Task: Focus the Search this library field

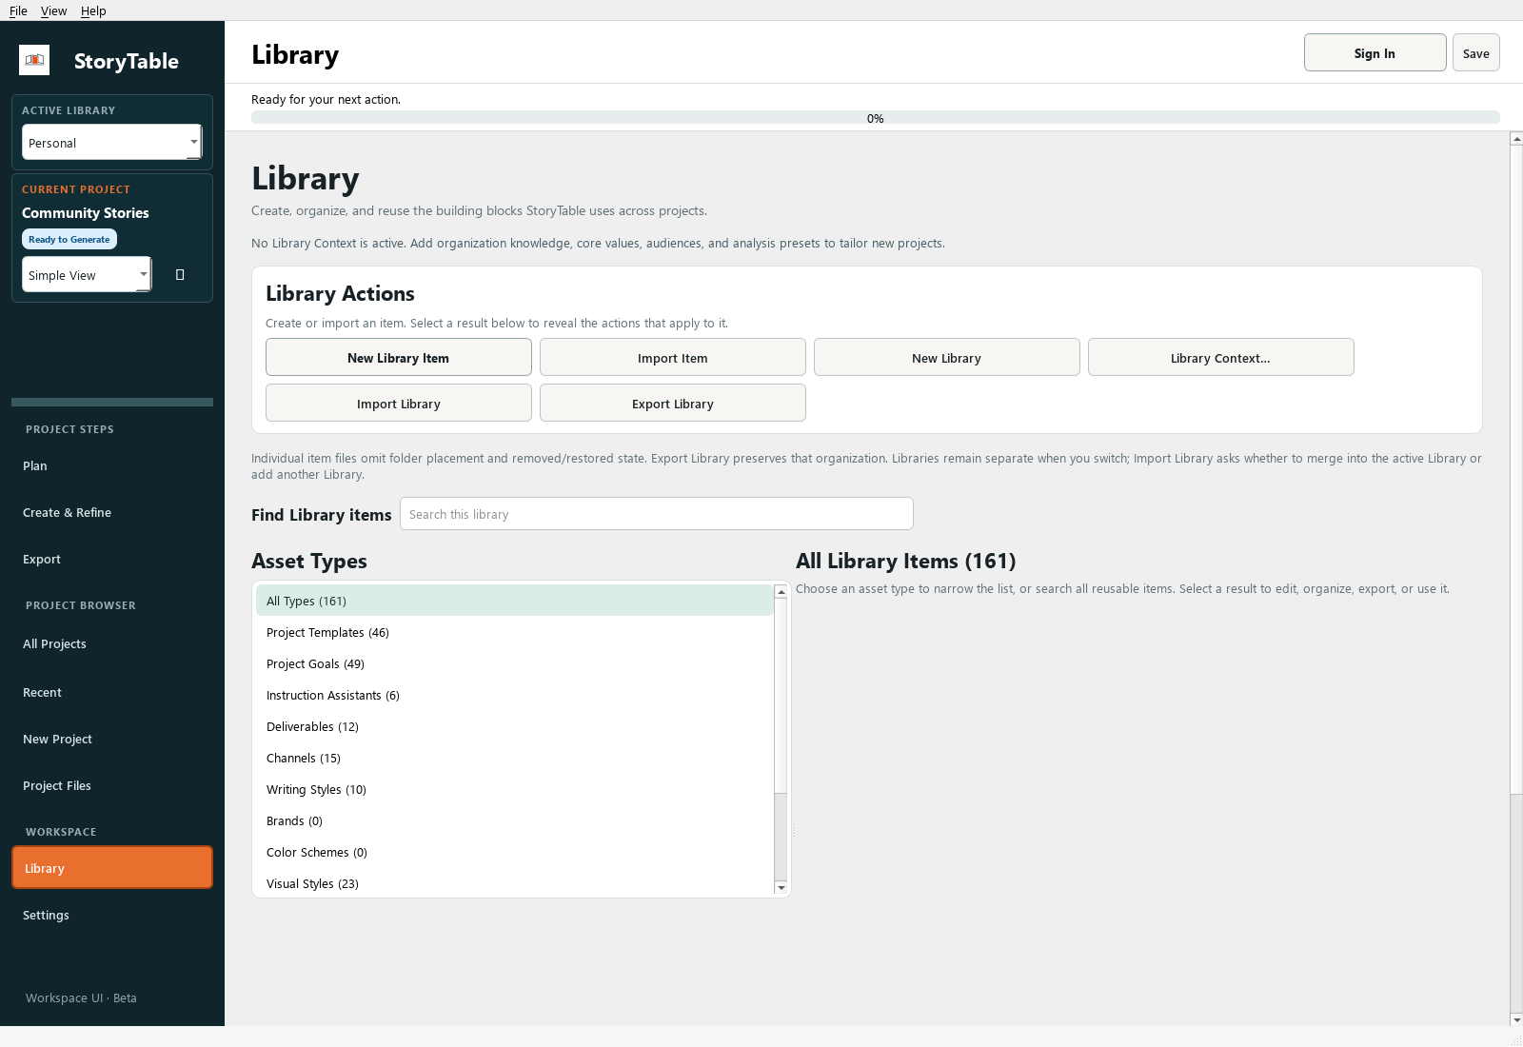Action: [656, 514]
